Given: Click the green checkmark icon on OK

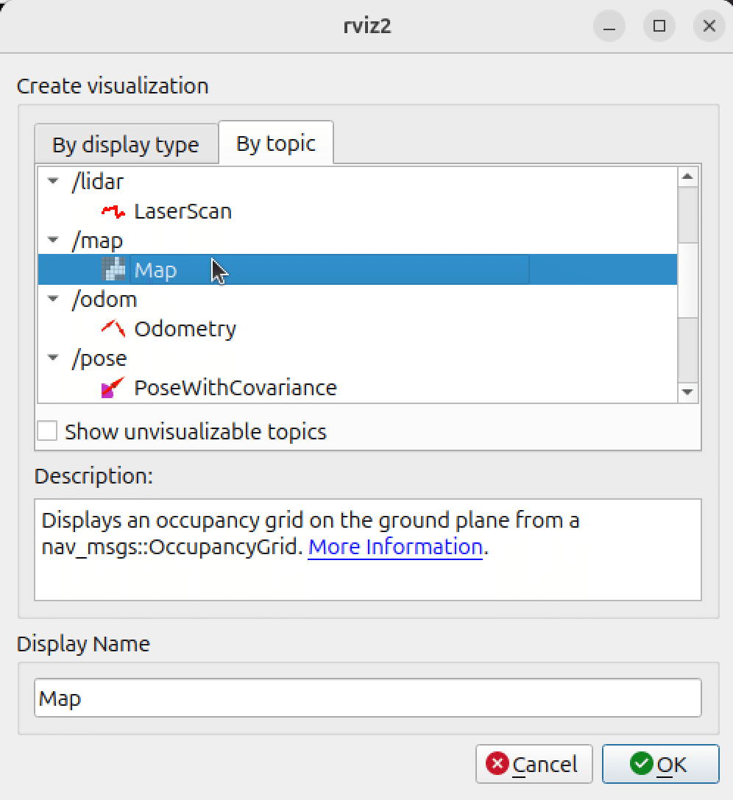Looking at the screenshot, I should point(641,764).
